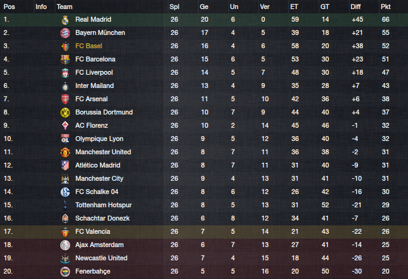This screenshot has width=408, height=279.
Task: Click the Borussia Dortmund BVB crest
Action: [x=65, y=113]
